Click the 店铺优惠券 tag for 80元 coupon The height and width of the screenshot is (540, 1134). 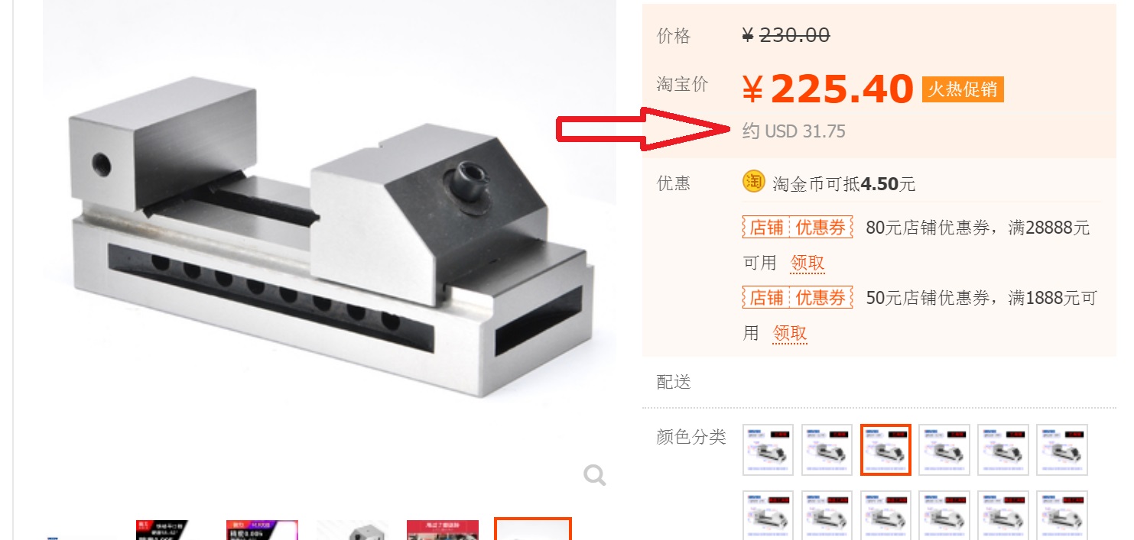coord(798,228)
